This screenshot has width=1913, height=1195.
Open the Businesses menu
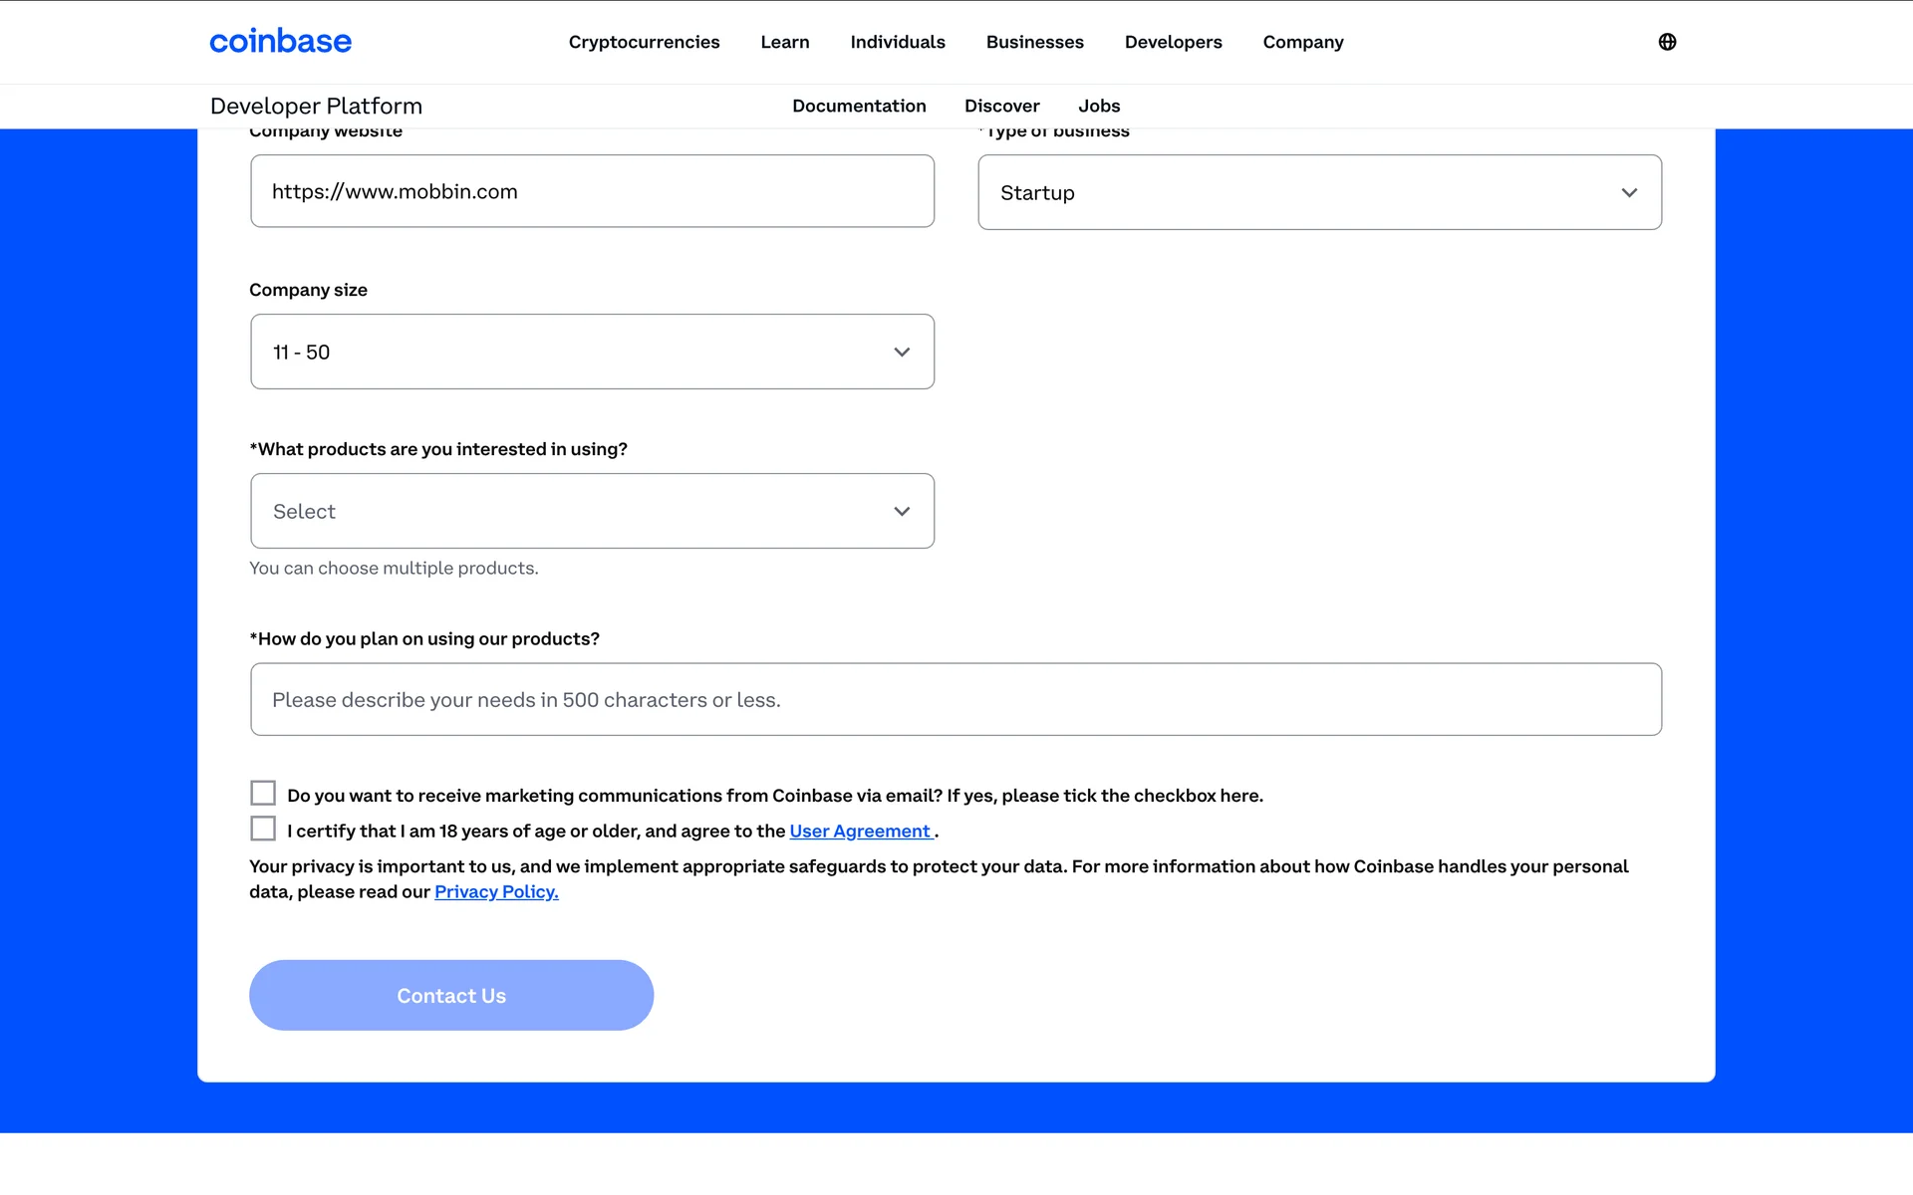tap(1034, 42)
